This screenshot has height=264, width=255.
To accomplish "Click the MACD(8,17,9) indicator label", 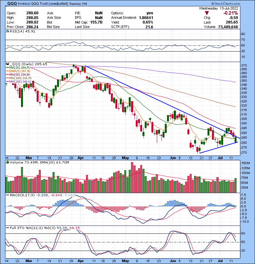I will 22,195.
